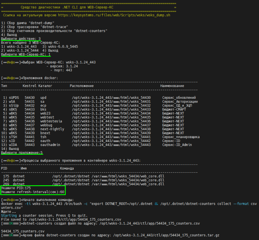Click server entry '1) wsks-3.1.24_443'

click(x=19, y=47)
